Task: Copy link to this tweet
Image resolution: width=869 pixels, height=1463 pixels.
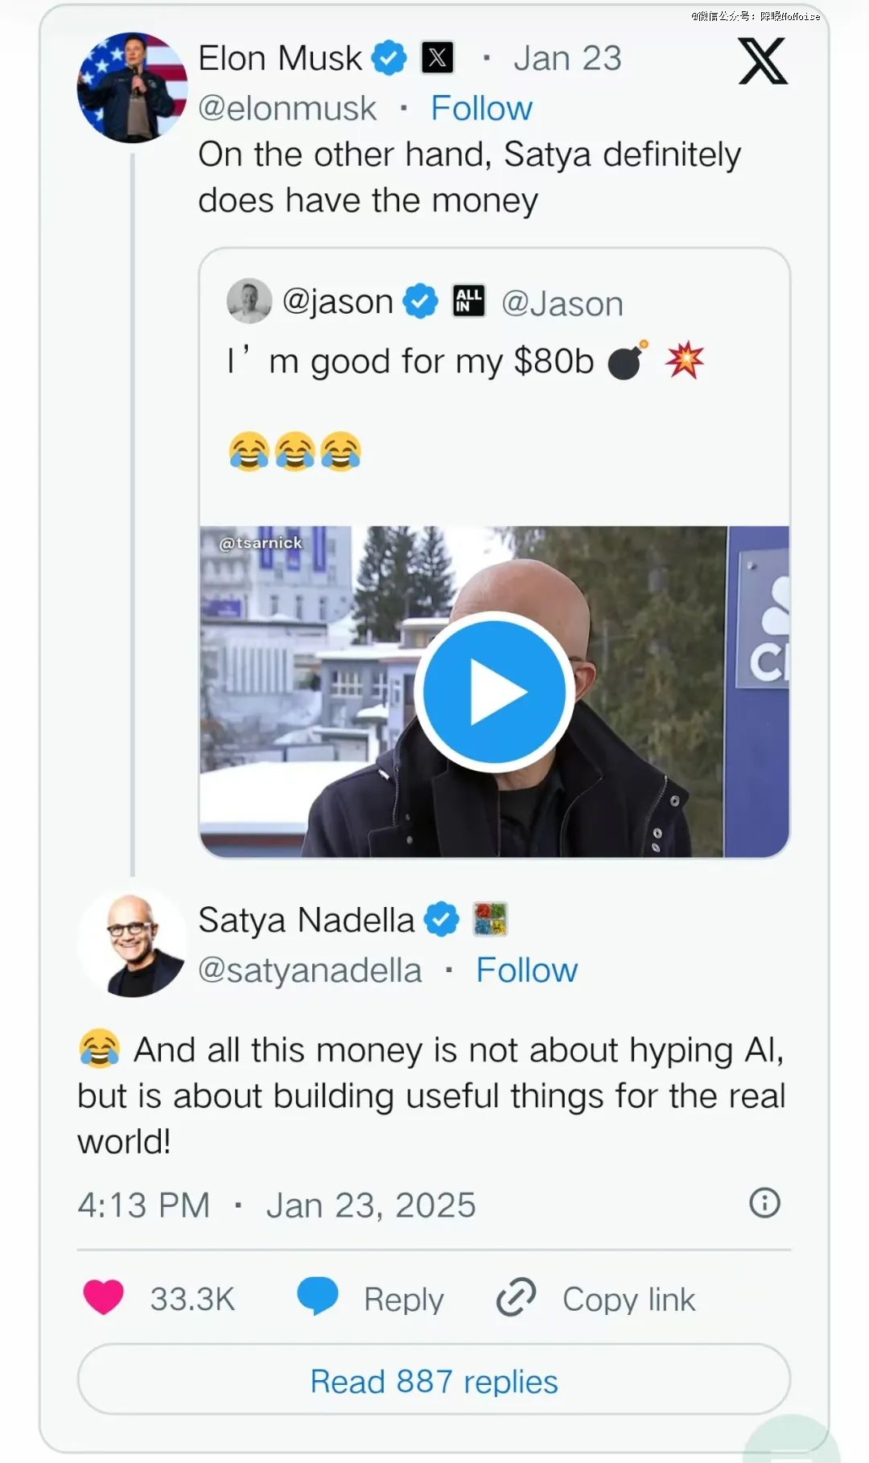Action: point(596,1298)
